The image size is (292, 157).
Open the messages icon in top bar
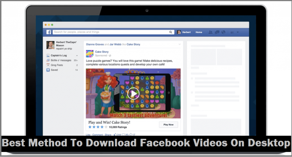tap(217, 32)
